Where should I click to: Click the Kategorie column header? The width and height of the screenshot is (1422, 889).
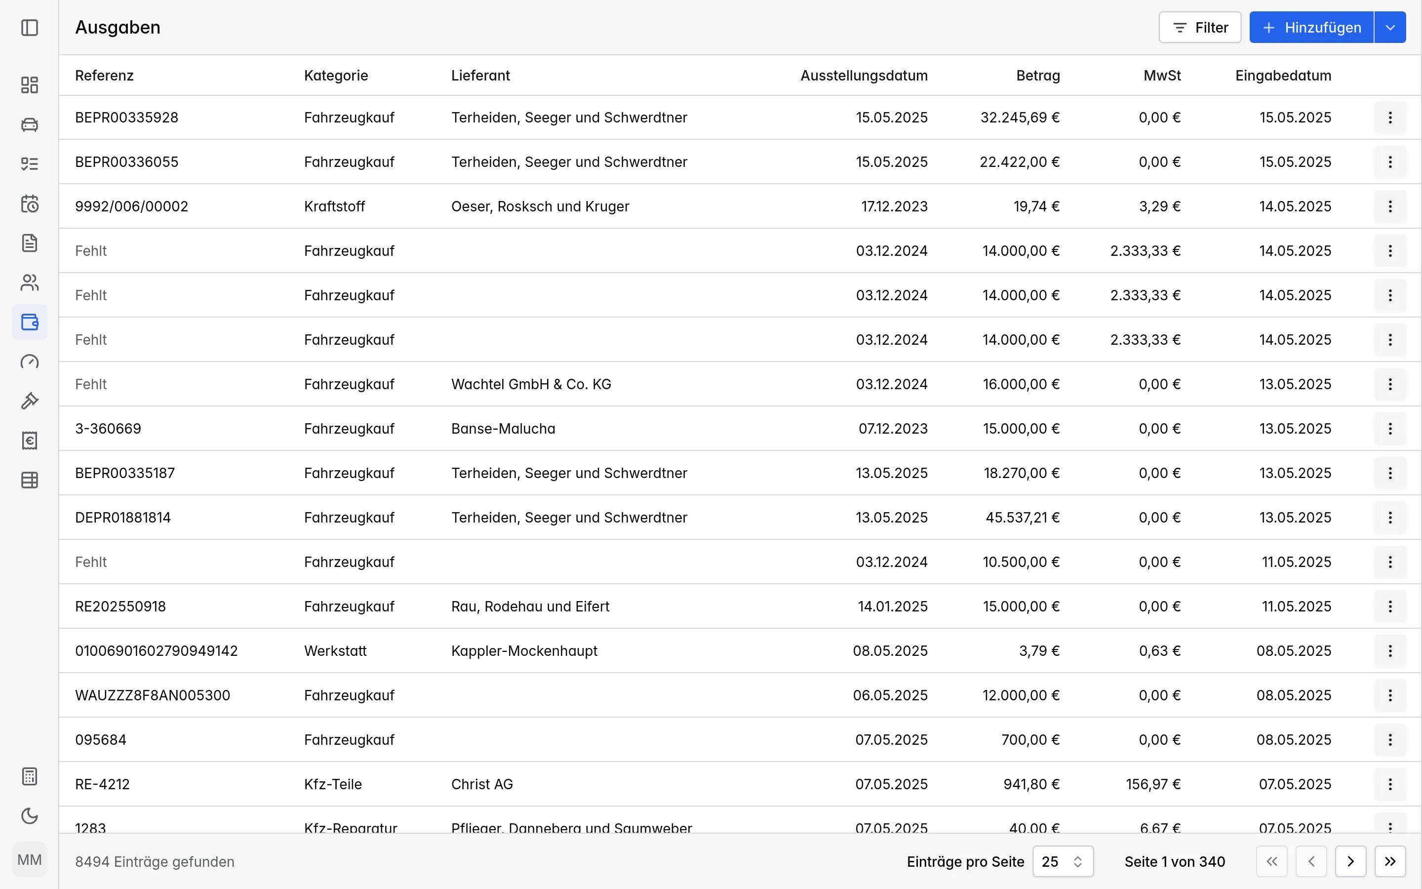[336, 76]
